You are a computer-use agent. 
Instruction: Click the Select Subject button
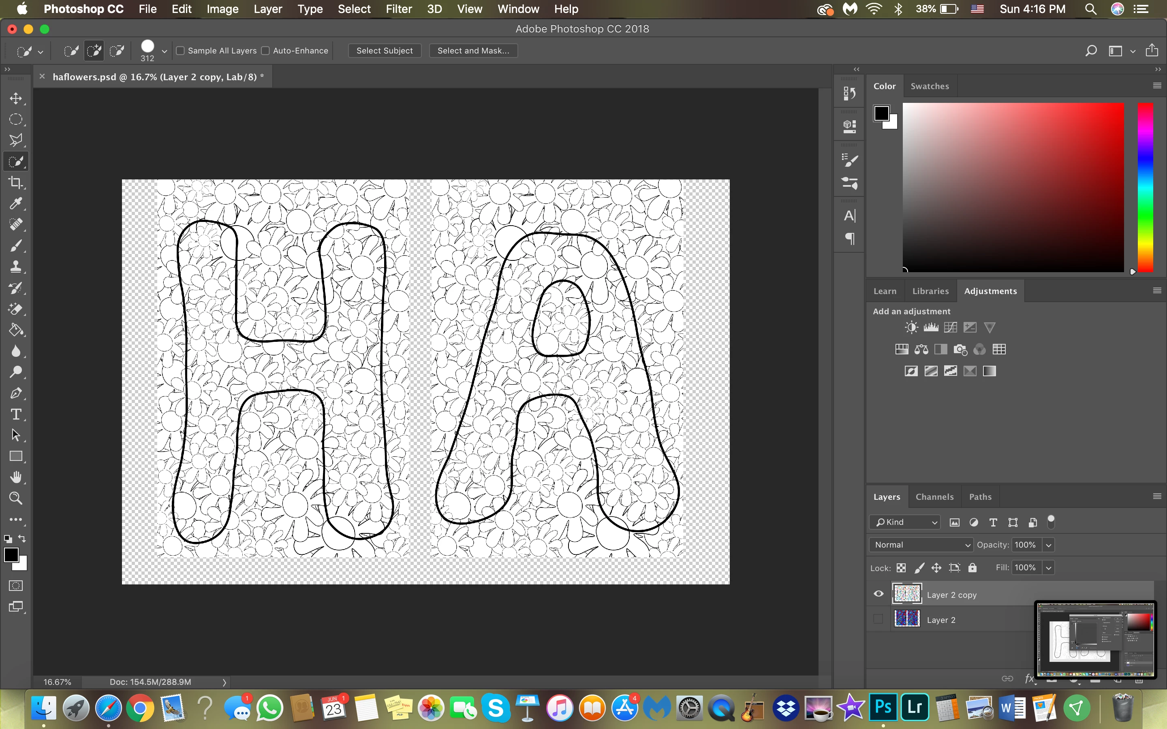point(384,51)
